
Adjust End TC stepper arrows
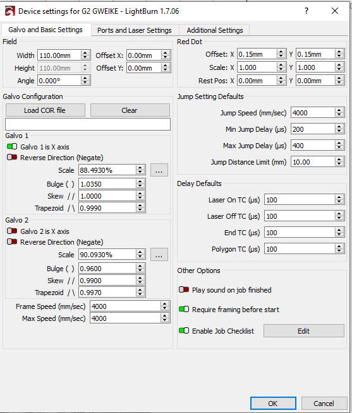(x=339, y=232)
